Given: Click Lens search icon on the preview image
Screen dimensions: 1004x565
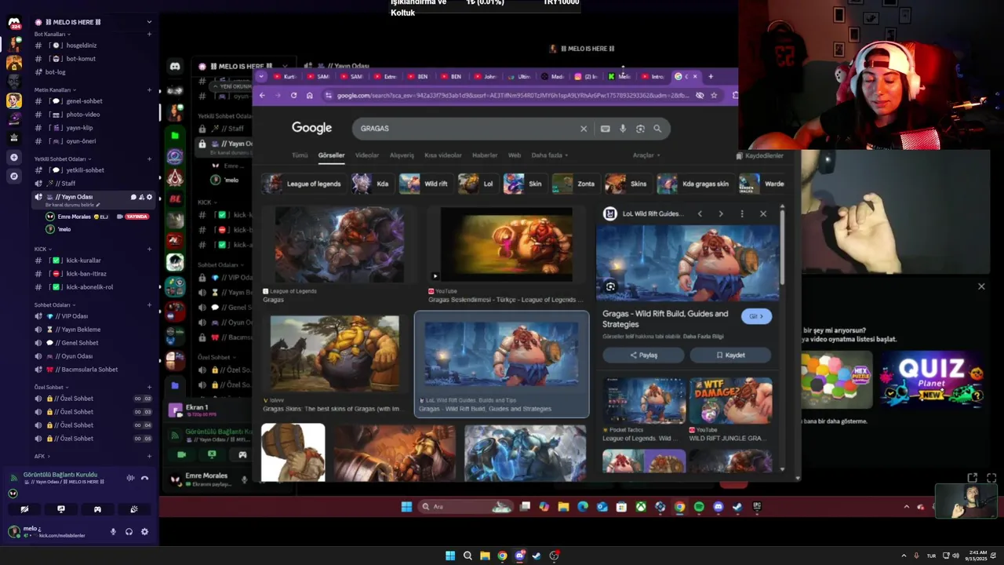Looking at the screenshot, I should 610,286.
